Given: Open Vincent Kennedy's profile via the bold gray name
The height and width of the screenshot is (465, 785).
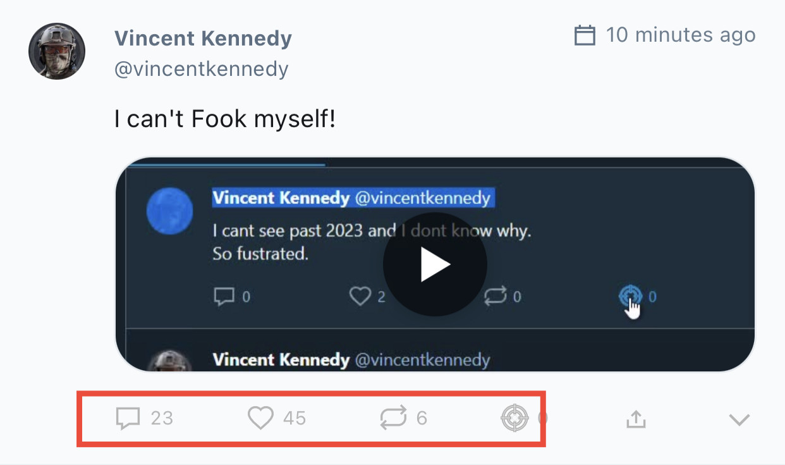Looking at the screenshot, I should (203, 39).
